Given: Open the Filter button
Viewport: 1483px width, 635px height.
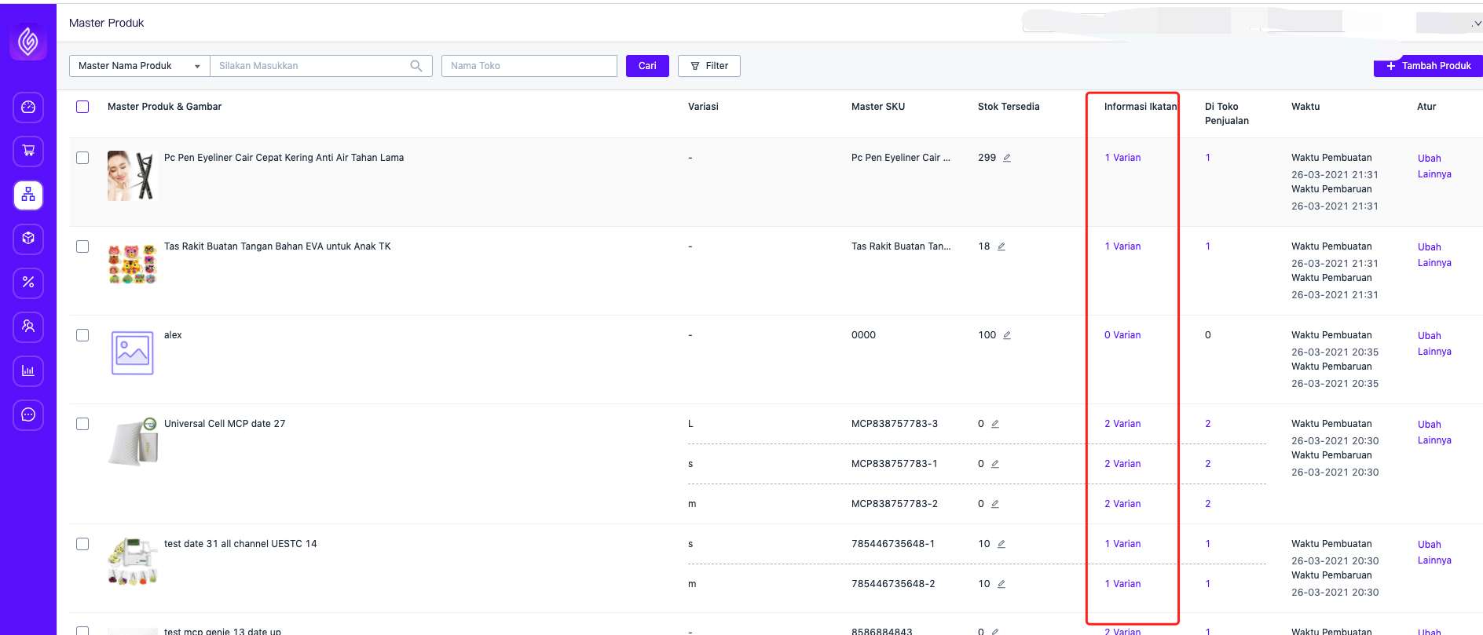Looking at the screenshot, I should [x=709, y=66].
